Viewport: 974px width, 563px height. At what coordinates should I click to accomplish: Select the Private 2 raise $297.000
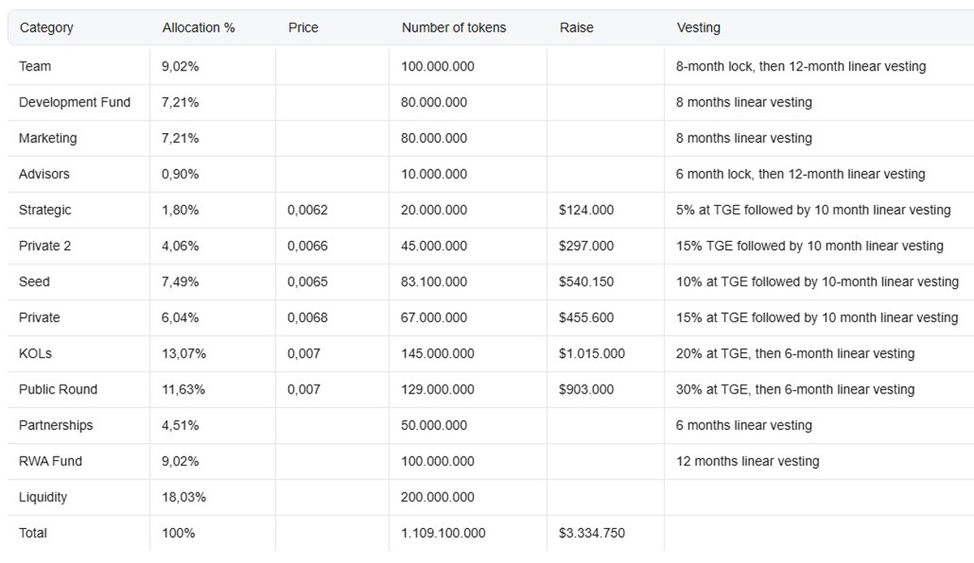click(586, 246)
